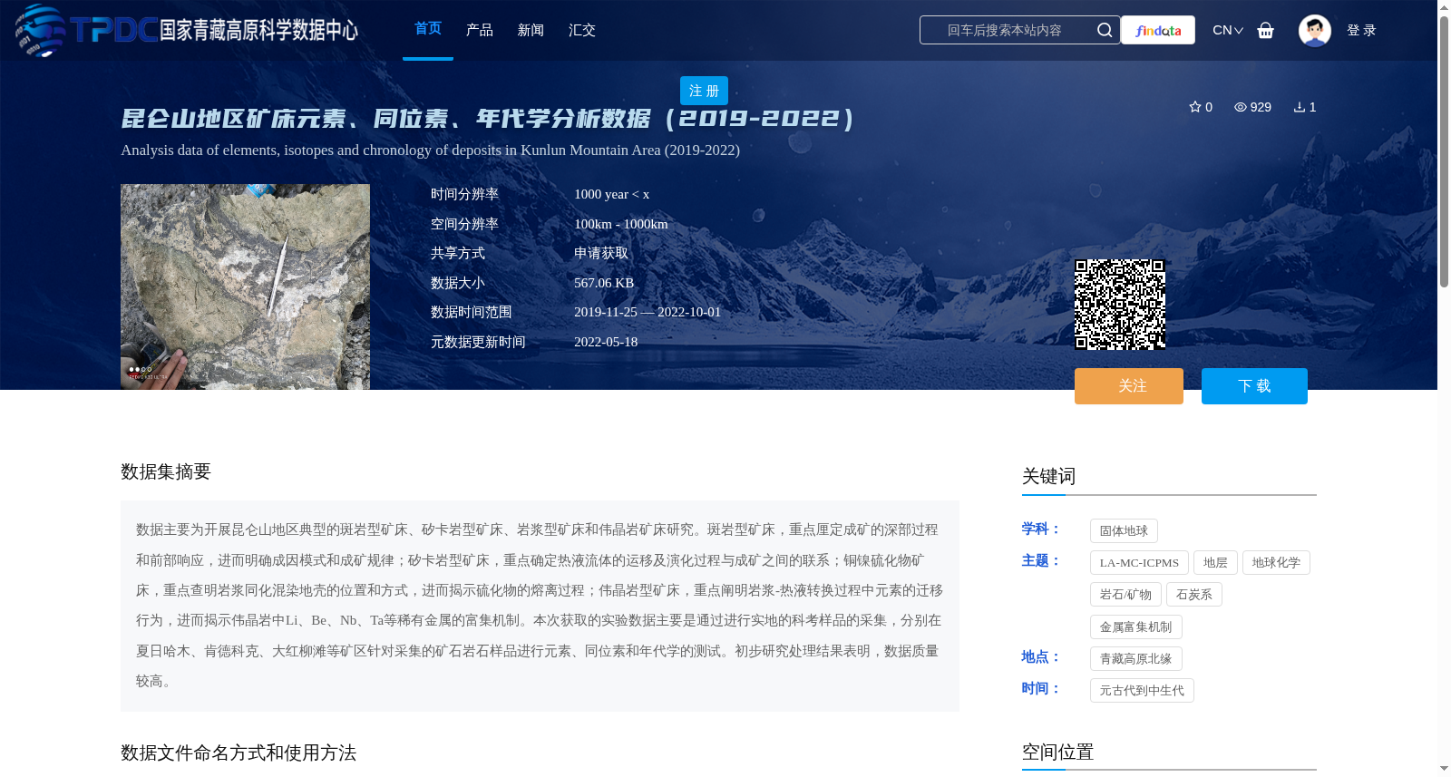
Task: Click the 金属富集机制 keyword tag
Action: [x=1135, y=627]
